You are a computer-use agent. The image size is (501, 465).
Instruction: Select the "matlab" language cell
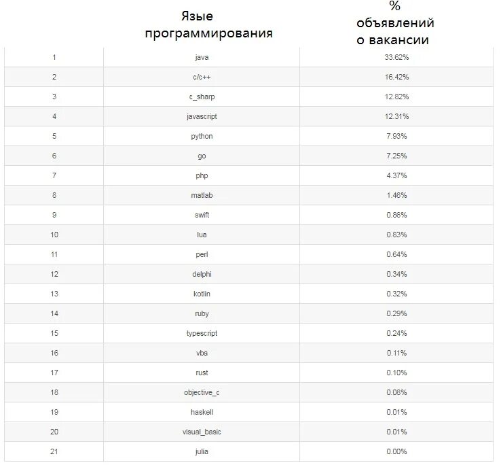202,195
